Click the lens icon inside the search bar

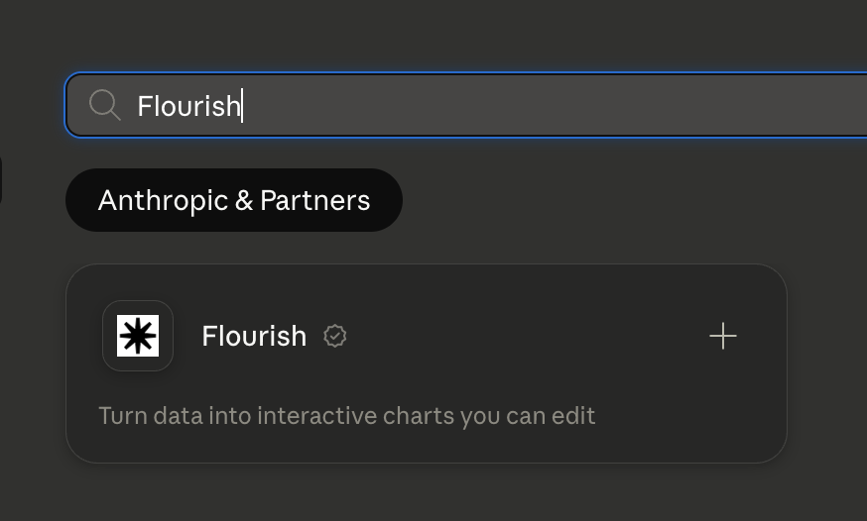(x=105, y=105)
